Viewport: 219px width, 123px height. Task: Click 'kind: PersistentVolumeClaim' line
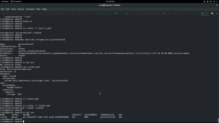click(x=15, y=69)
